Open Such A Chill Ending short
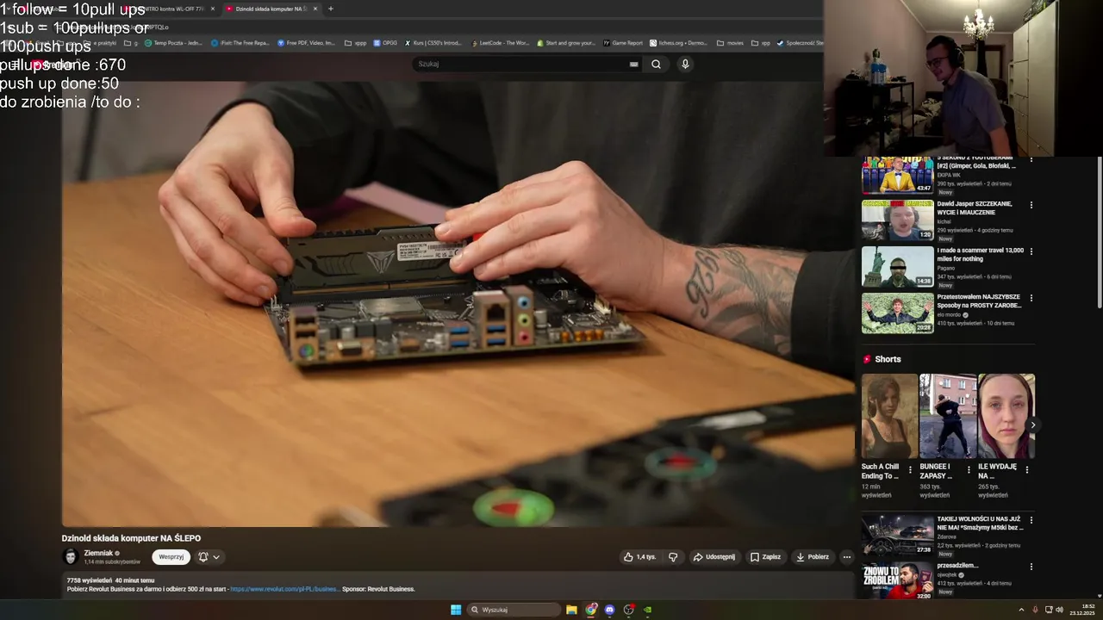 (x=889, y=416)
